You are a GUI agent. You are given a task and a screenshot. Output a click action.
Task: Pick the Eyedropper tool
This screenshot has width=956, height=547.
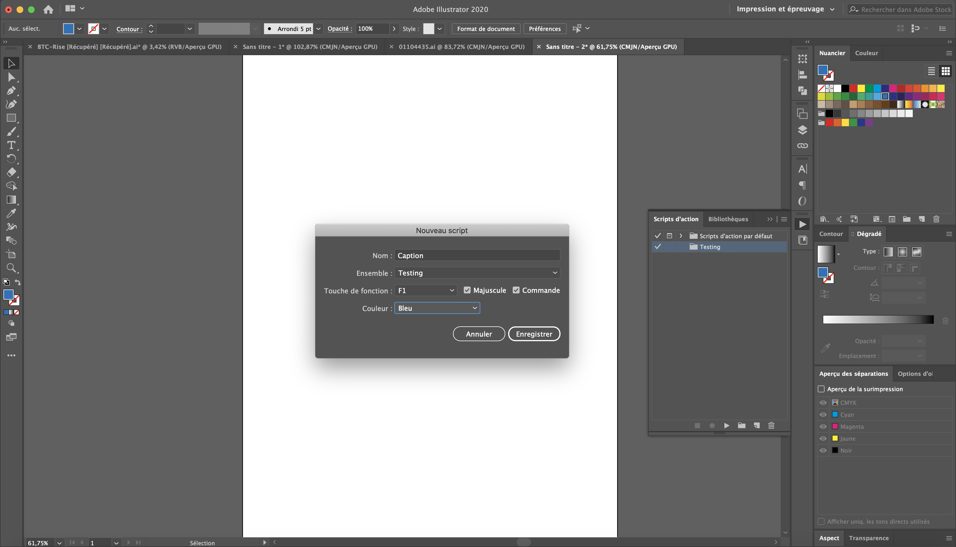[x=11, y=213]
